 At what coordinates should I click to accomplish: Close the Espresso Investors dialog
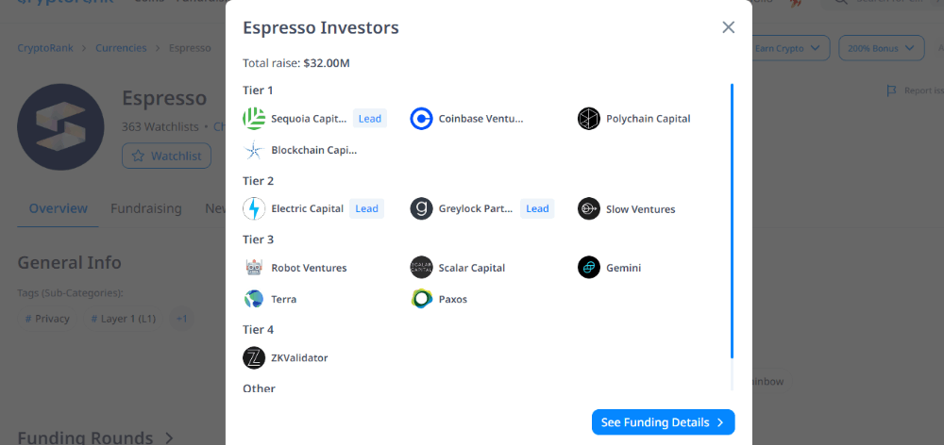(x=728, y=27)
